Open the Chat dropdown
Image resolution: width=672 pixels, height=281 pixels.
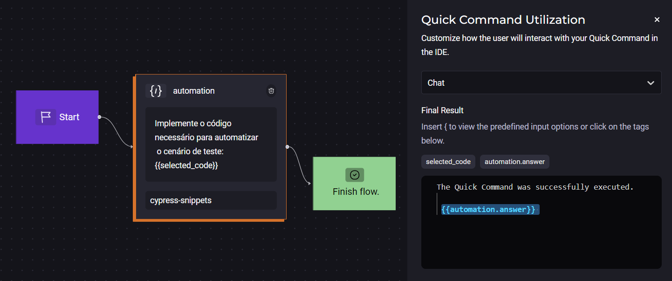(x=542, y=82)
